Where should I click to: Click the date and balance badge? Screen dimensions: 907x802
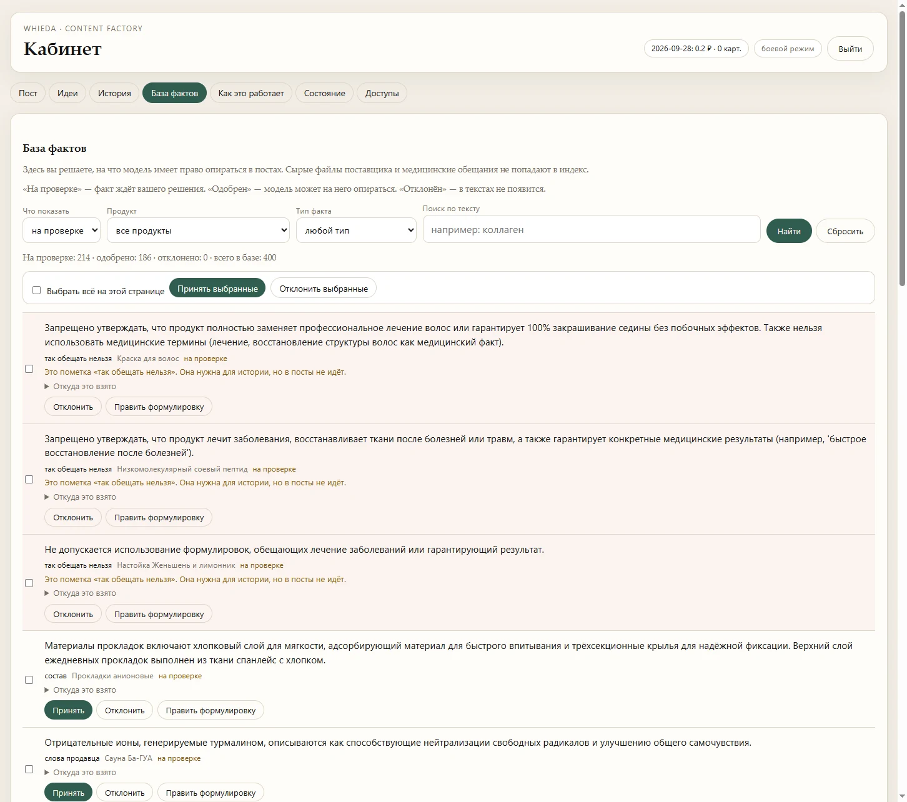pos(696,49)
